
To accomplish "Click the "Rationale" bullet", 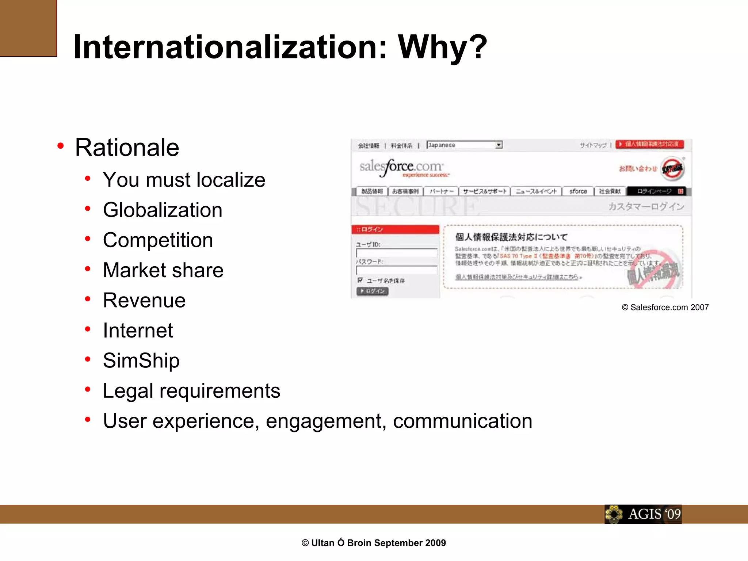I will (x=127, y=148).
